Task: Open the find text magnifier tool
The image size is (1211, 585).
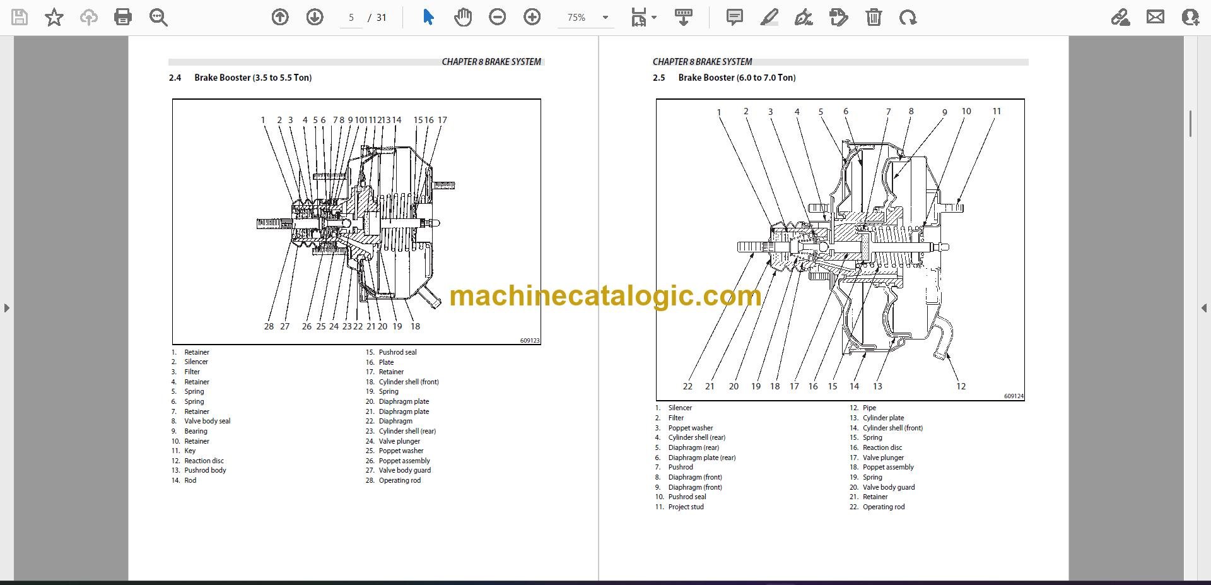Action: pos(158,17)
